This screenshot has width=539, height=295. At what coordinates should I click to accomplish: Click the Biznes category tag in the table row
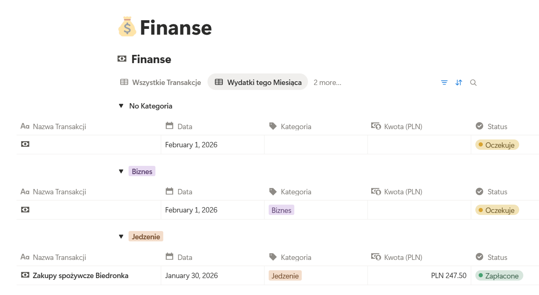pyautogui.click(x=281, y=210)
